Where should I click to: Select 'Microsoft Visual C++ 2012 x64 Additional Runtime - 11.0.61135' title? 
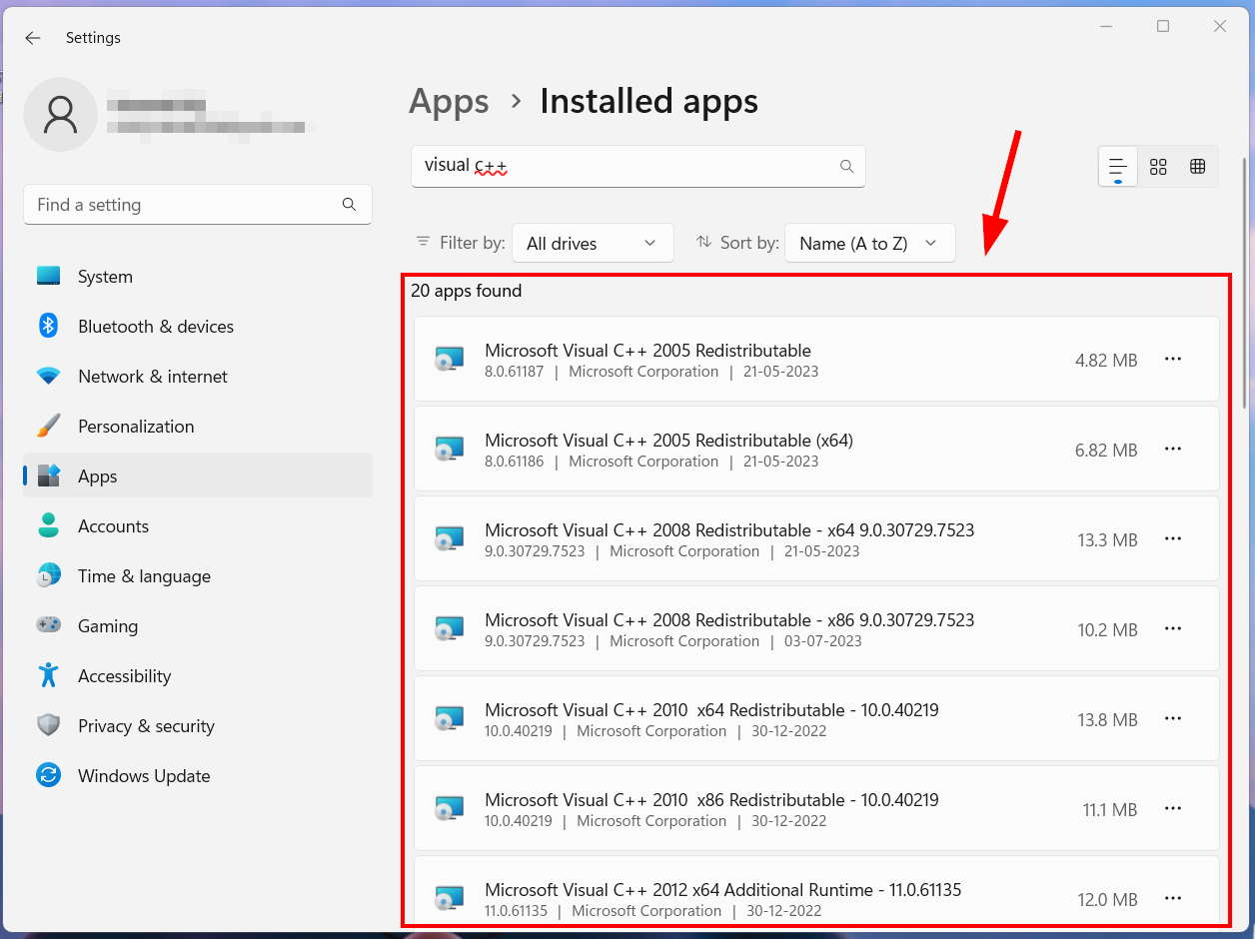(723, 890)
